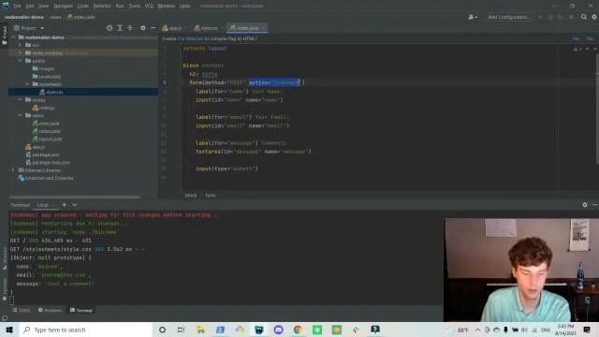This screenshot has width=599, height=337.
Task: Open Windows Start menu
Action: coord(9,330)
